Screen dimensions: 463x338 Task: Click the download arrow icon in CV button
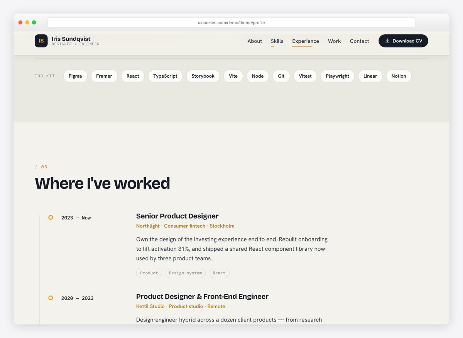point(387,41)
